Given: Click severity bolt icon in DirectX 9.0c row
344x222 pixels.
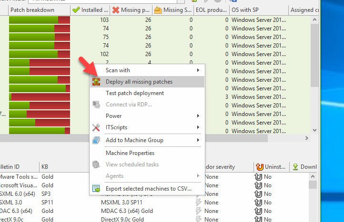Looking at the screenshot, I should [199, 219].
